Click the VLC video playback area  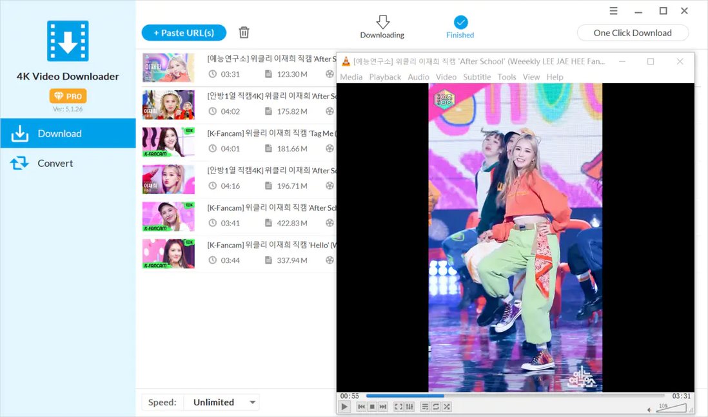(515, 237)
